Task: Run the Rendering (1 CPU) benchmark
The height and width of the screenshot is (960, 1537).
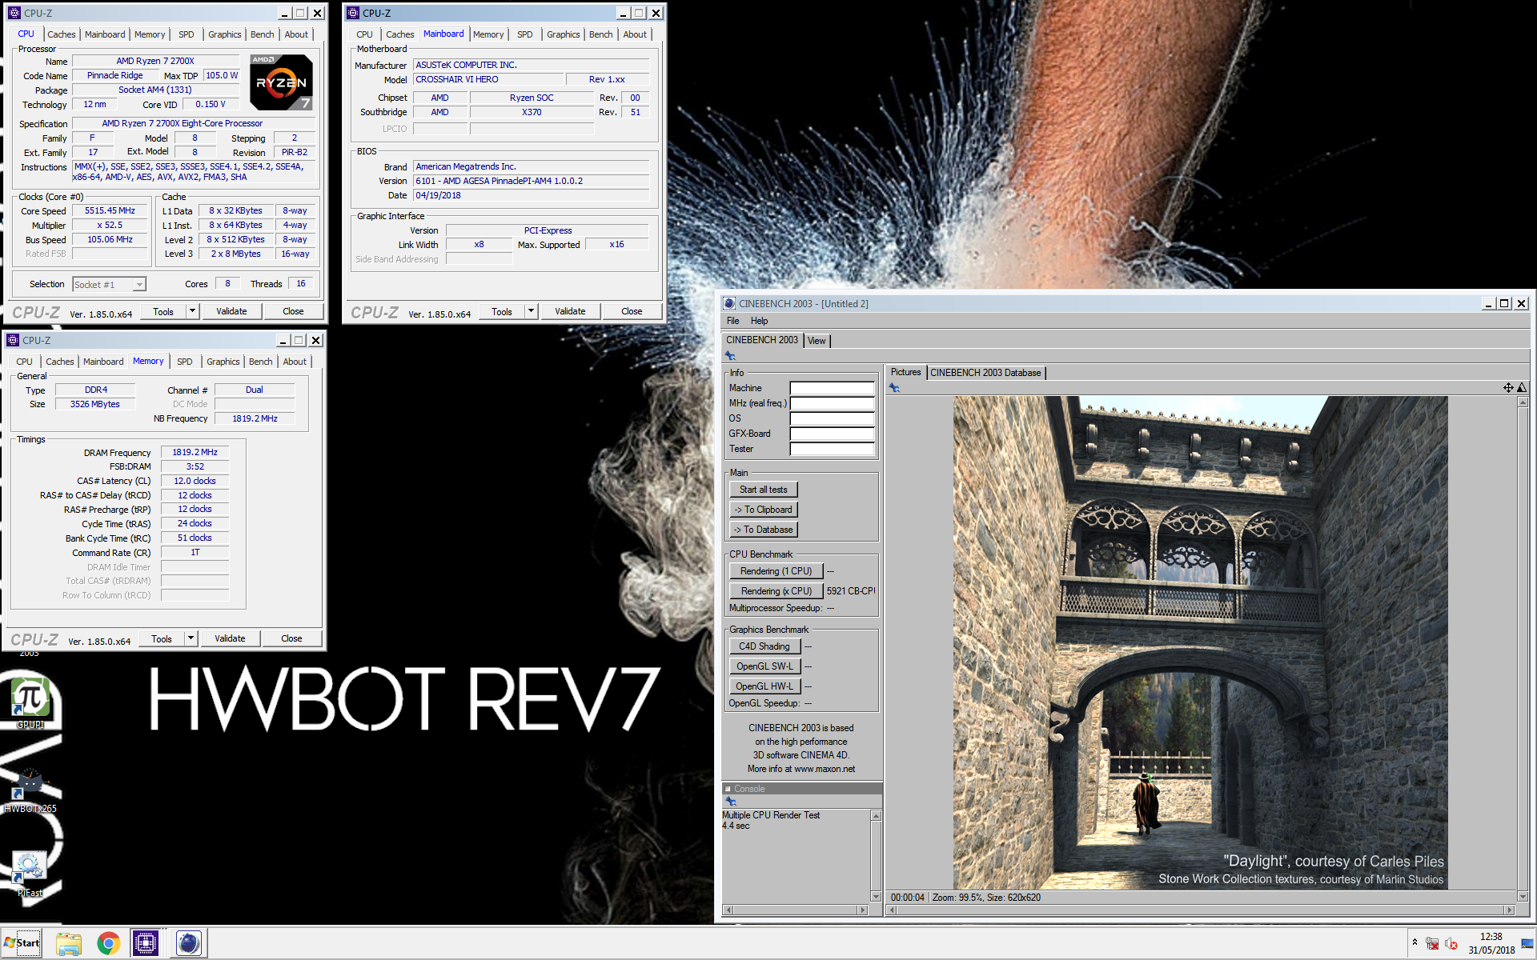Action: tap(776, 571)
